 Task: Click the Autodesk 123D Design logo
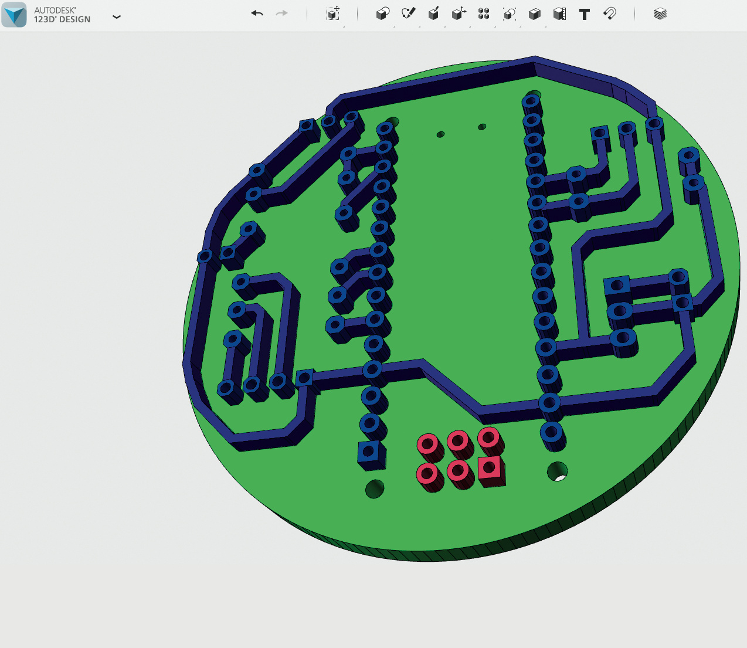[x=15, y=15]
